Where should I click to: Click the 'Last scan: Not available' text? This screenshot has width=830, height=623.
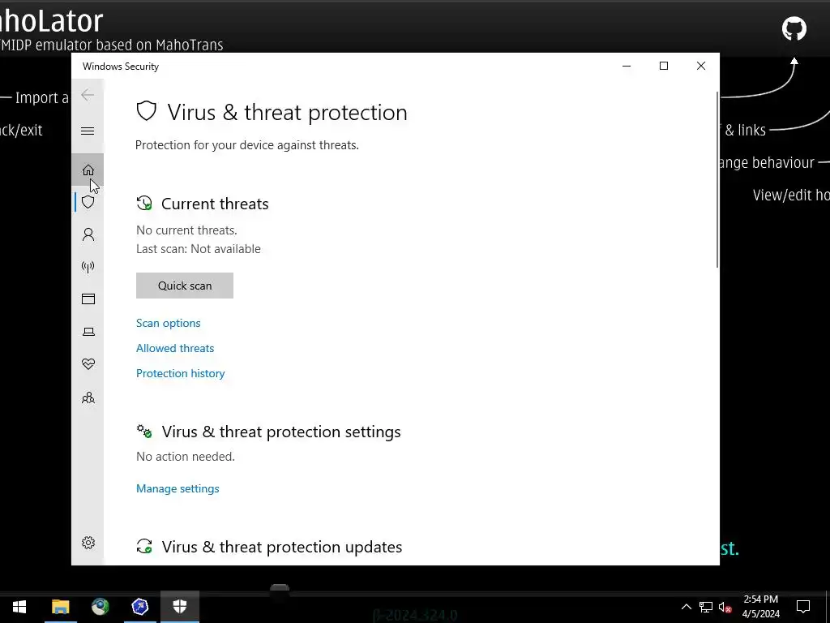199,249
